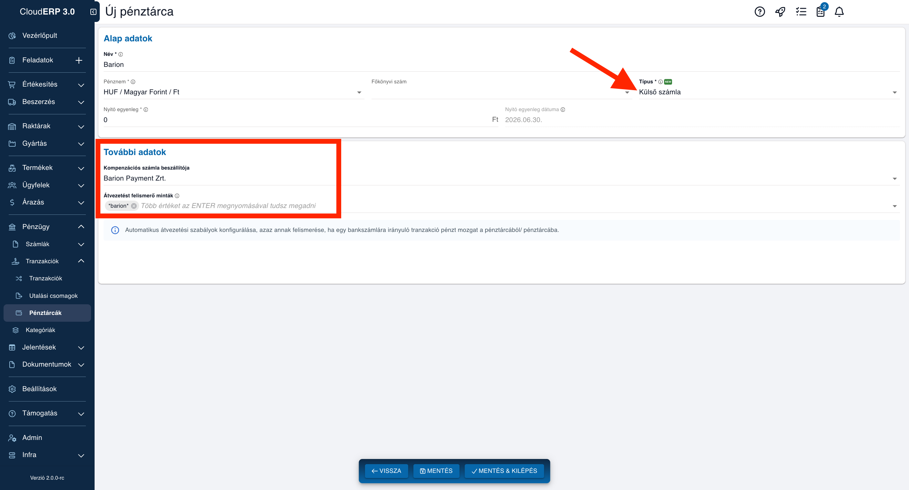Click the rocket icon in header

pos(780,12)
